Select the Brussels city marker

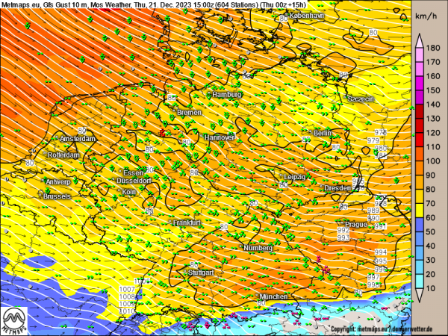tap(42, 196)
